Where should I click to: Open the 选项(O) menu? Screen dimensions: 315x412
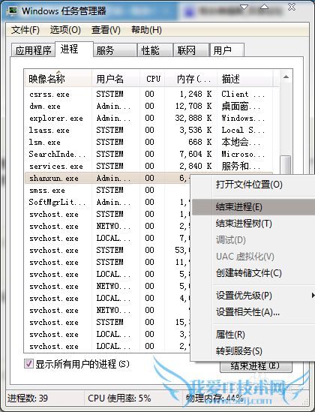tap(65, 30)
